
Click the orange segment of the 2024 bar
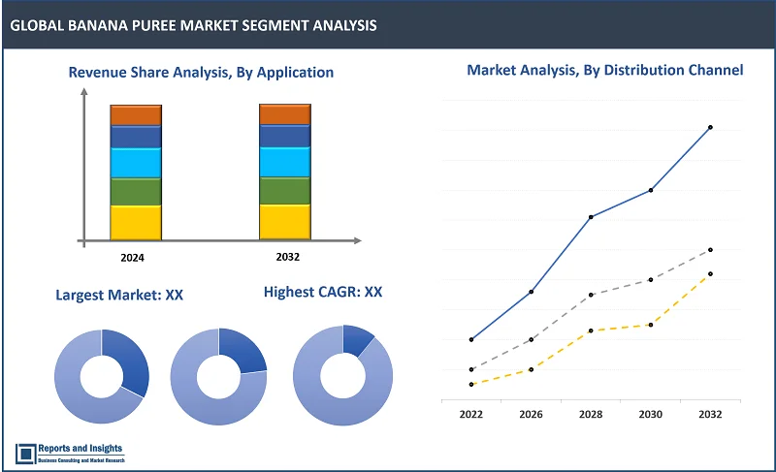(136, 115)
